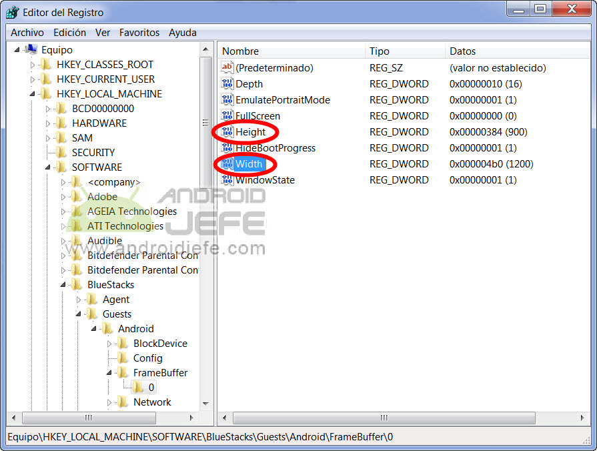597x451 pixels.
Task: Expand the HKEY_CLASSES_ROOT key
Action: coord(33,65)
